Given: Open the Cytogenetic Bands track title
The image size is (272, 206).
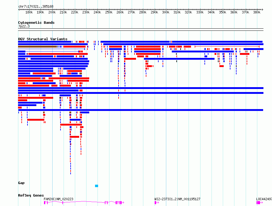Looking at the screenshot, I should 36,23.
